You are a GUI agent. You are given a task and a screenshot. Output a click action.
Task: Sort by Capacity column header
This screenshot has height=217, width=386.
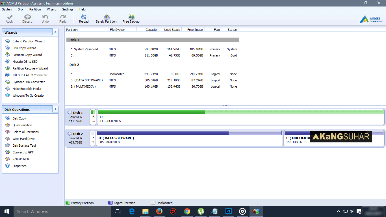pos(148,29)
